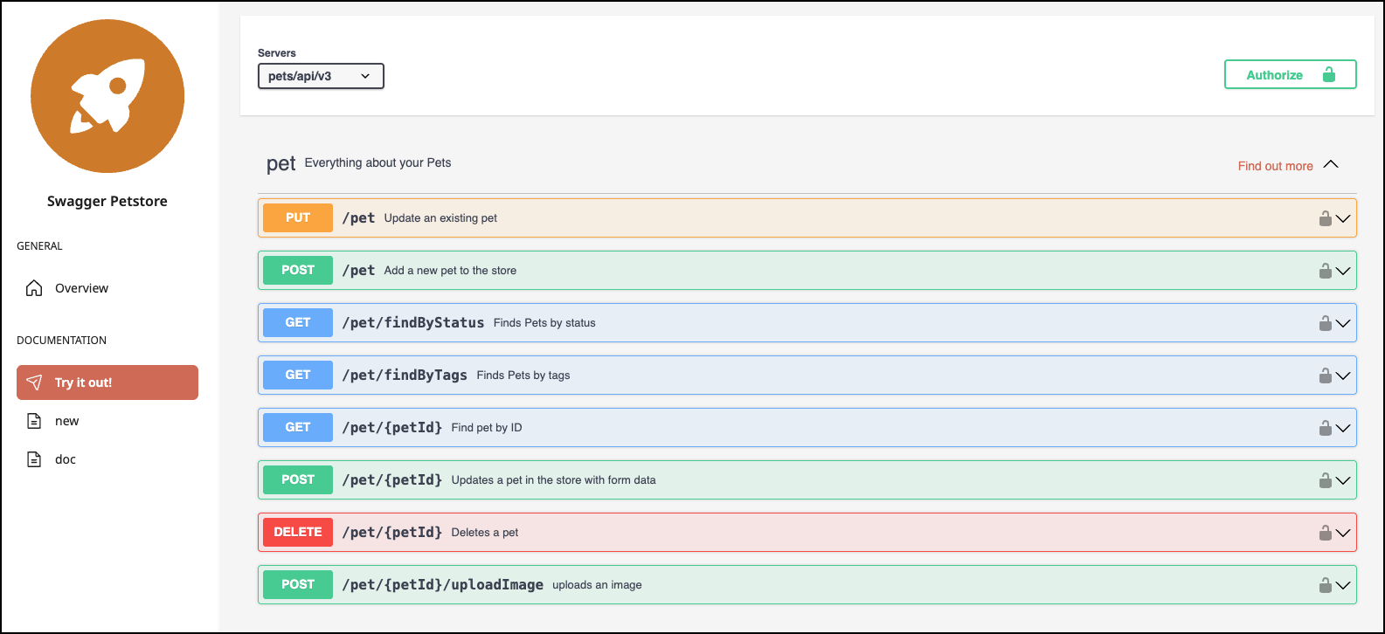The height and width of the screenshot is (634, 1385).
Task: Click the document icon next to doc
Action: 34,459
